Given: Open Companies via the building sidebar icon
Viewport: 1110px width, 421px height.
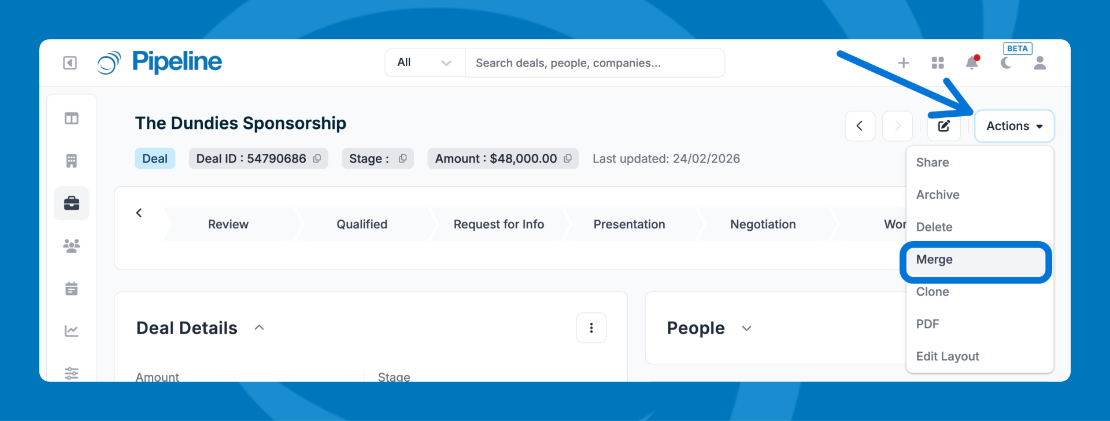Looking at the screenshot, I should point(72,161).
